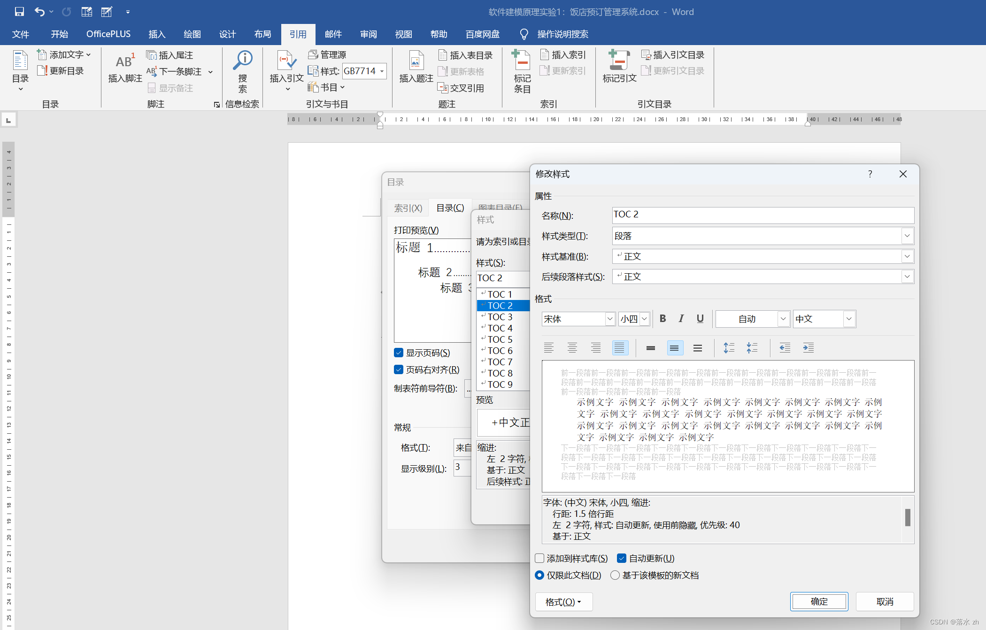Open 样式类型 dropdown
This screenshot has height=630, width=986.
tap(907, 236)
